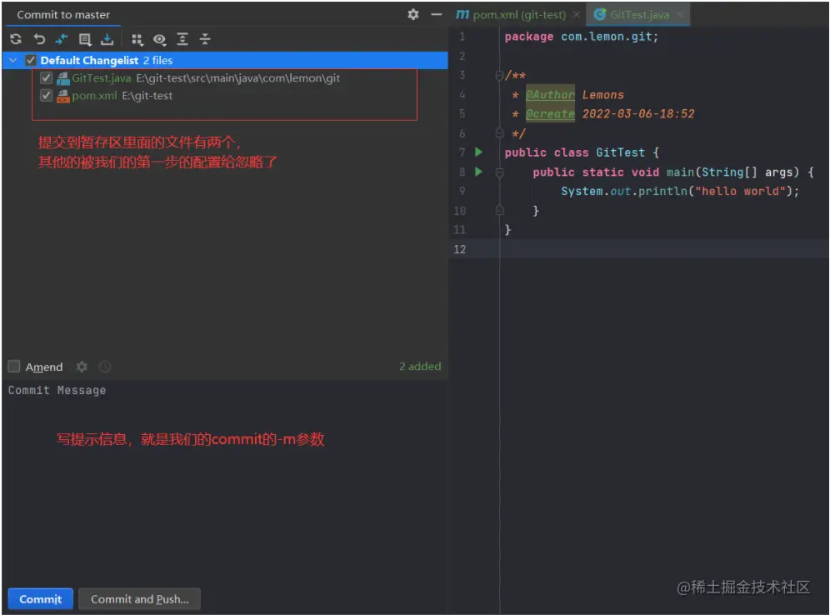Click the Rollback icon in commit toolbar
This screenshot has width=830, height=615.
click(39, 38)
